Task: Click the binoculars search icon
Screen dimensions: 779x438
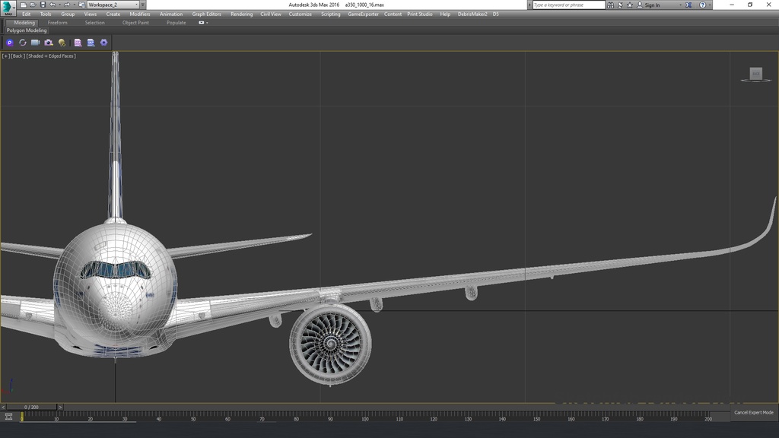Action: click(x=612, y=5)
